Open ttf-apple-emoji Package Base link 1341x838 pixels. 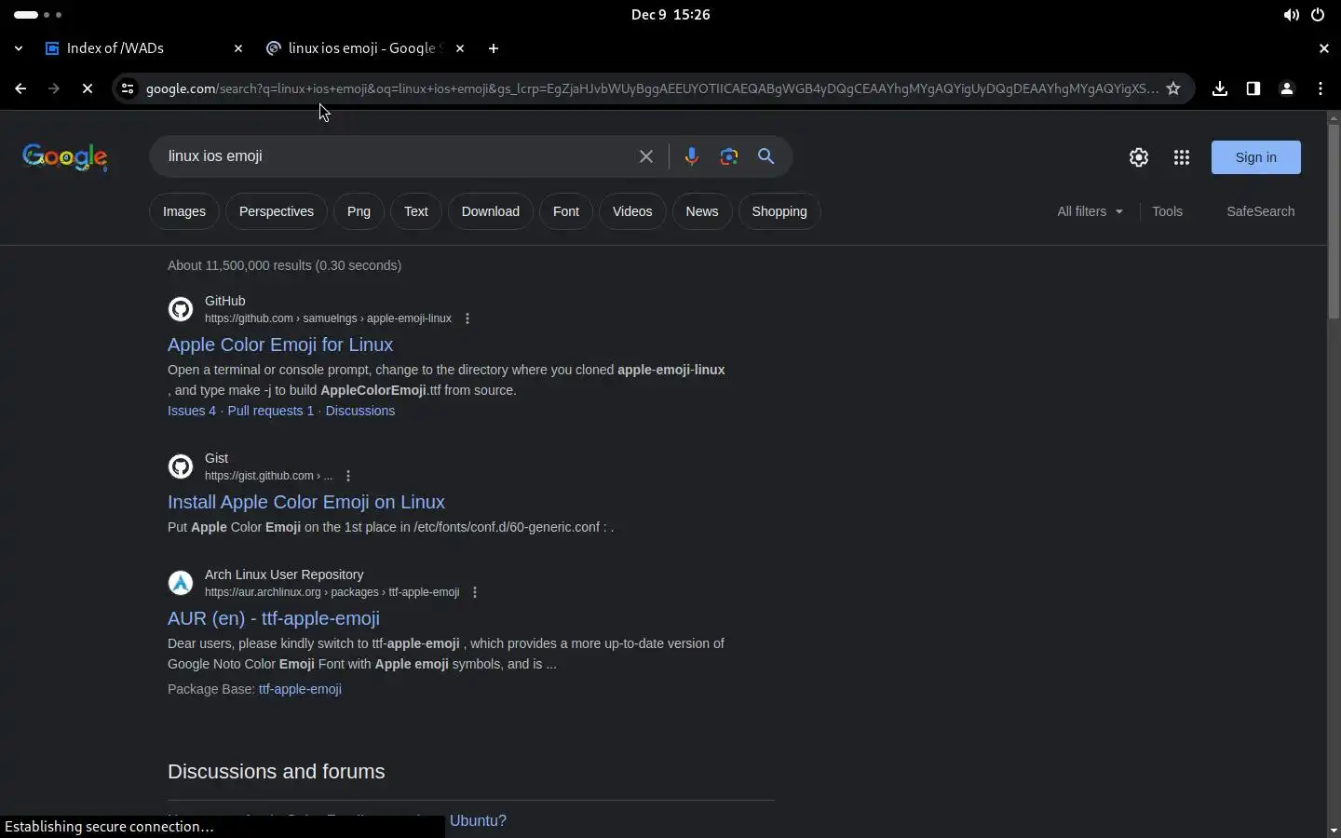pos(300,689)
